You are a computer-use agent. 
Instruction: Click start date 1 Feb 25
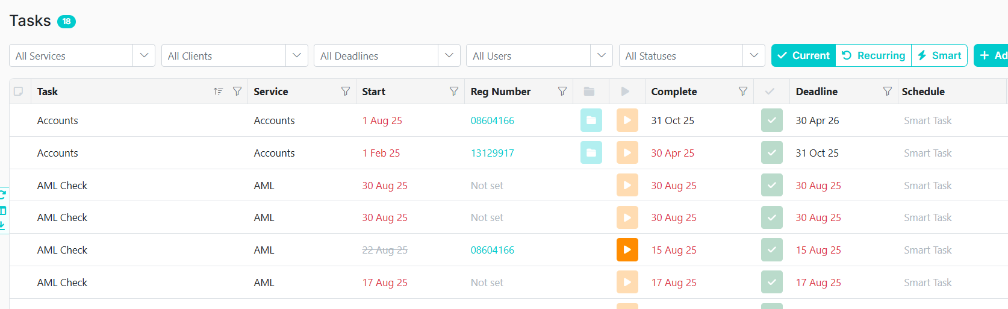(x=381, y=153)
